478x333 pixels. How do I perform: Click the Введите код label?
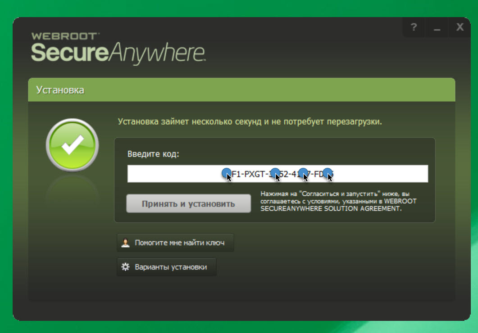coord(153,154)
